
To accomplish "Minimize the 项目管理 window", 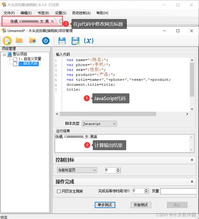I will pyautogui.click(x=165, y=31).
